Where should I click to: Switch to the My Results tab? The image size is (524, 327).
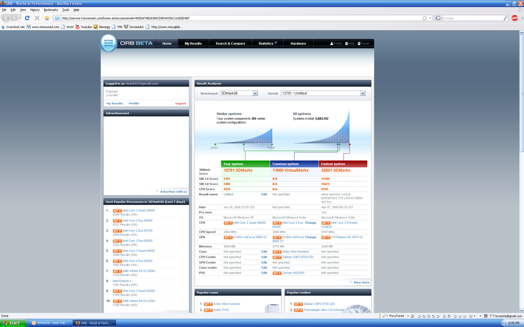coord(193,43)
